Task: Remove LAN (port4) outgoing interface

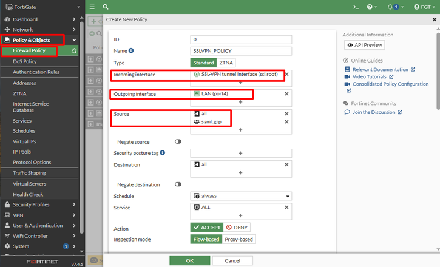Action: 286,93
